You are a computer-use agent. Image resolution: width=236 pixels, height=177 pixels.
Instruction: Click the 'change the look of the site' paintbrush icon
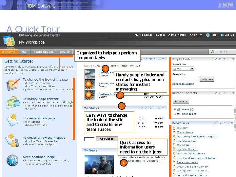(13, 84)
